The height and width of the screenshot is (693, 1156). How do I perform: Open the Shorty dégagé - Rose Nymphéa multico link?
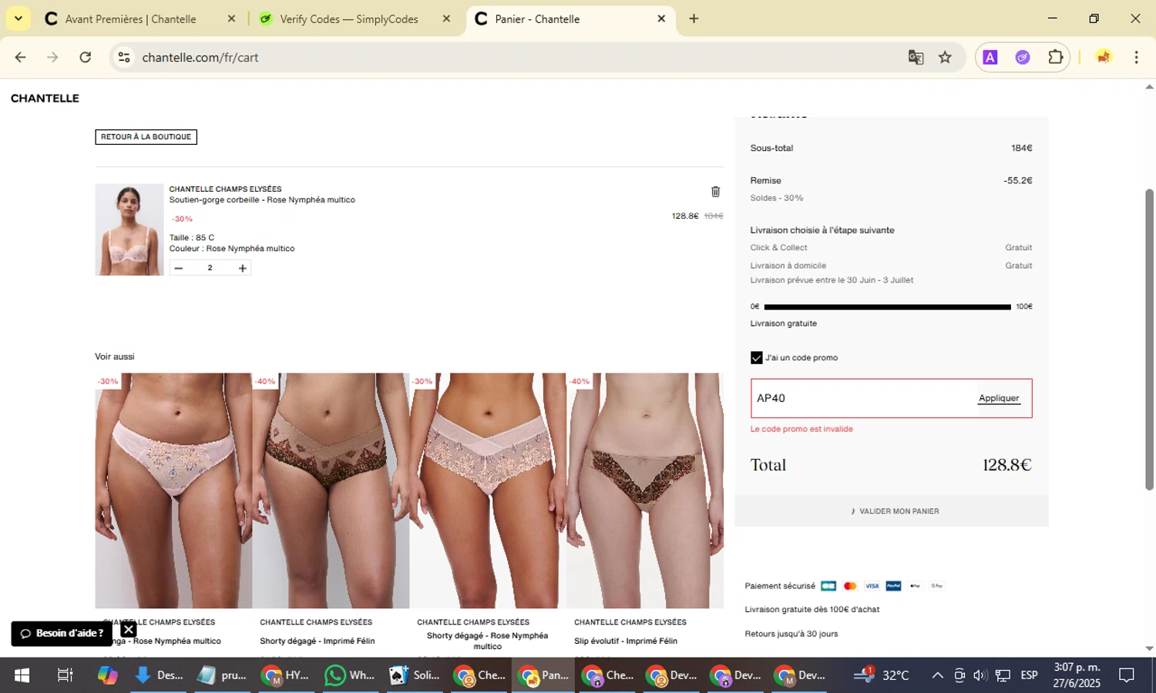point(487,641)
